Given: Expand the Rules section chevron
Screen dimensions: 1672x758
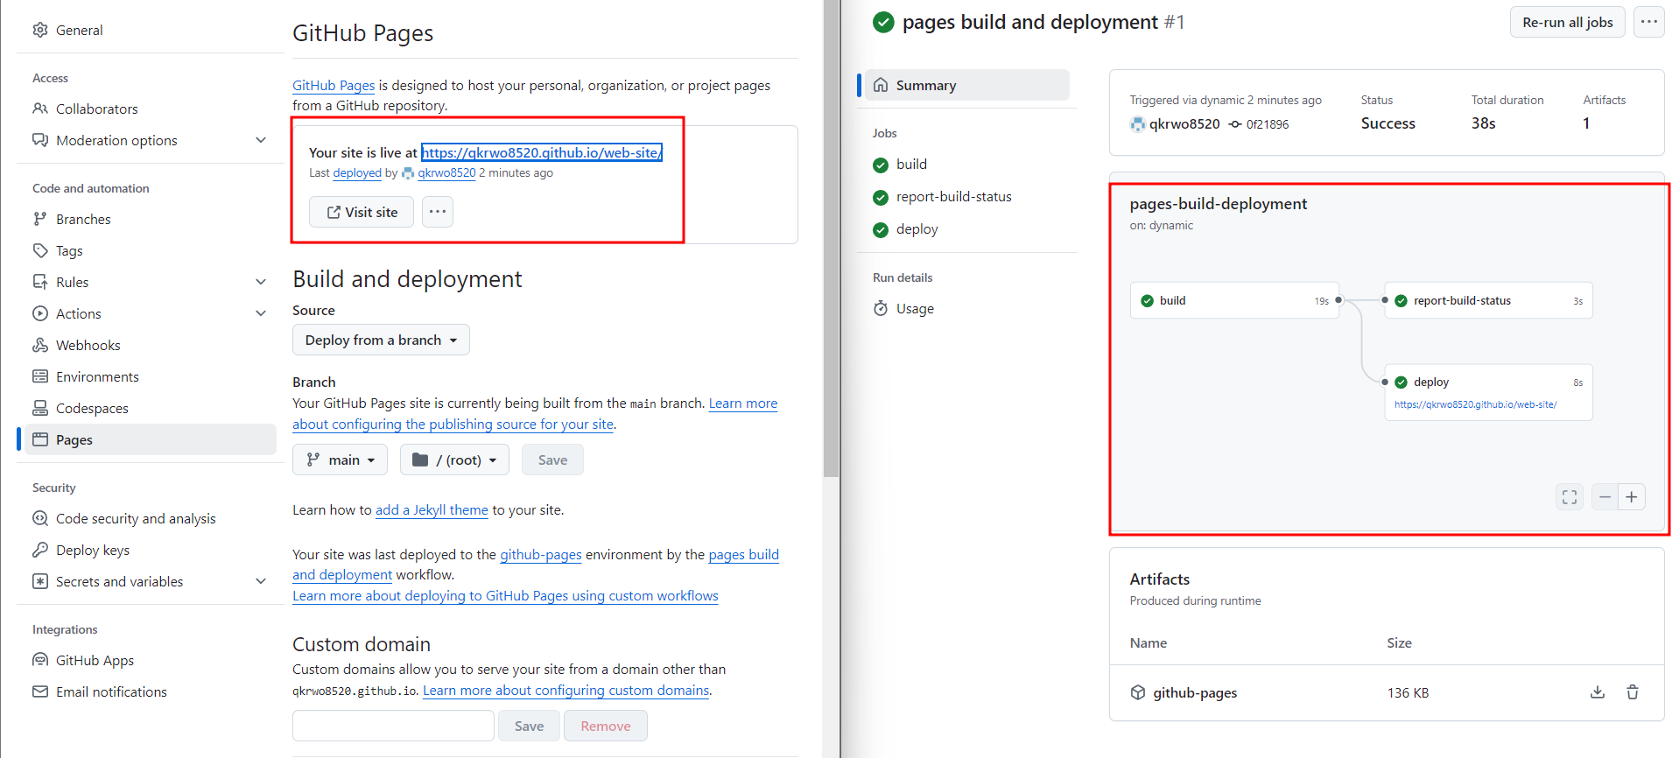Looking at the screenshot, I should 260,282.
